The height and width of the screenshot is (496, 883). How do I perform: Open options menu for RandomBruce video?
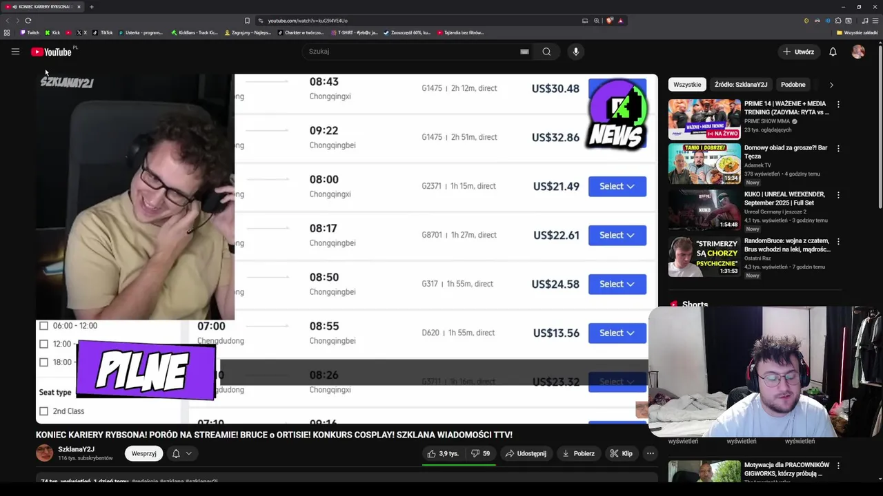pos(838,242)
